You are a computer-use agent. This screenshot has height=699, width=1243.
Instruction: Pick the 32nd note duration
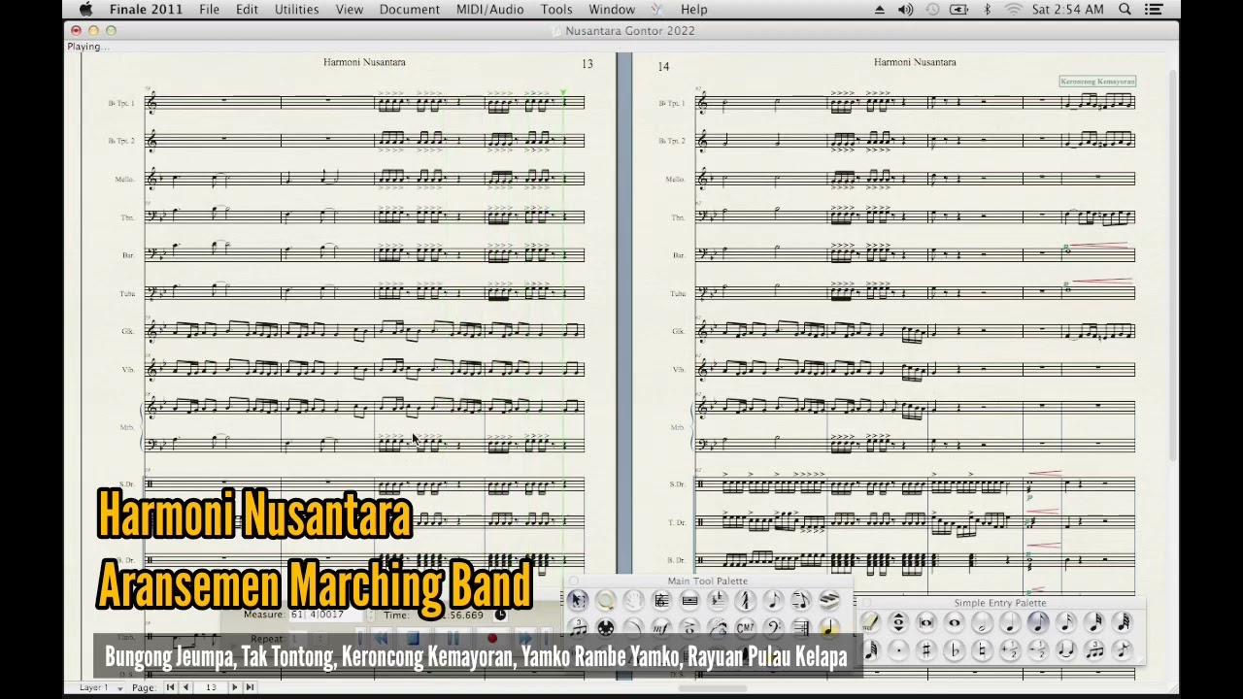point(1094,622)
